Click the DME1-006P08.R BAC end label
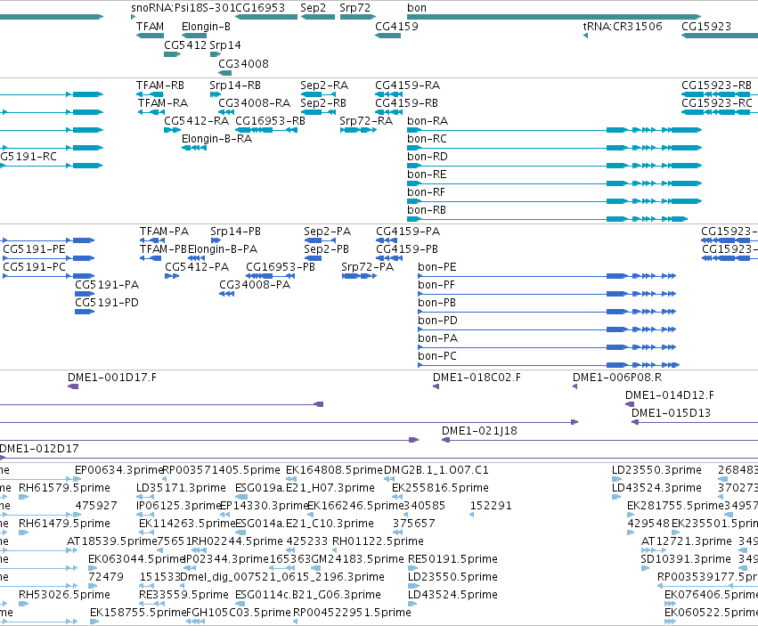 (x=617, y=378)
